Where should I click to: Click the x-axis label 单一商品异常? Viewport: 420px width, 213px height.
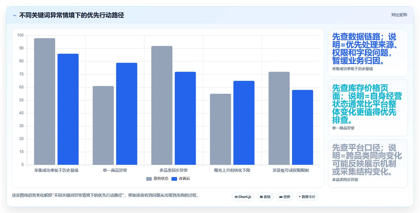115,170
